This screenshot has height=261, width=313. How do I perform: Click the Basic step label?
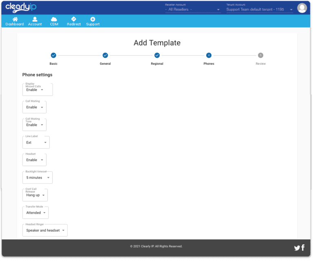(53, 64)
